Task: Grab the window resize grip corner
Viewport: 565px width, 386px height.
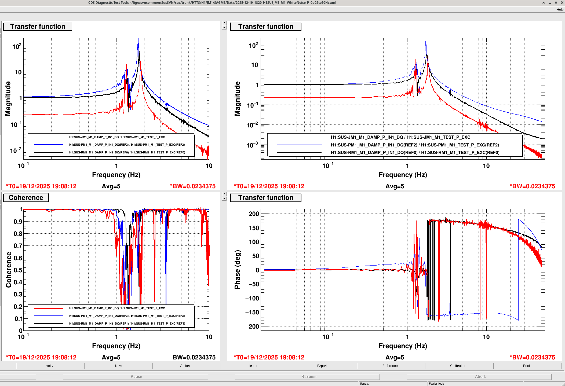Action: 563,384
